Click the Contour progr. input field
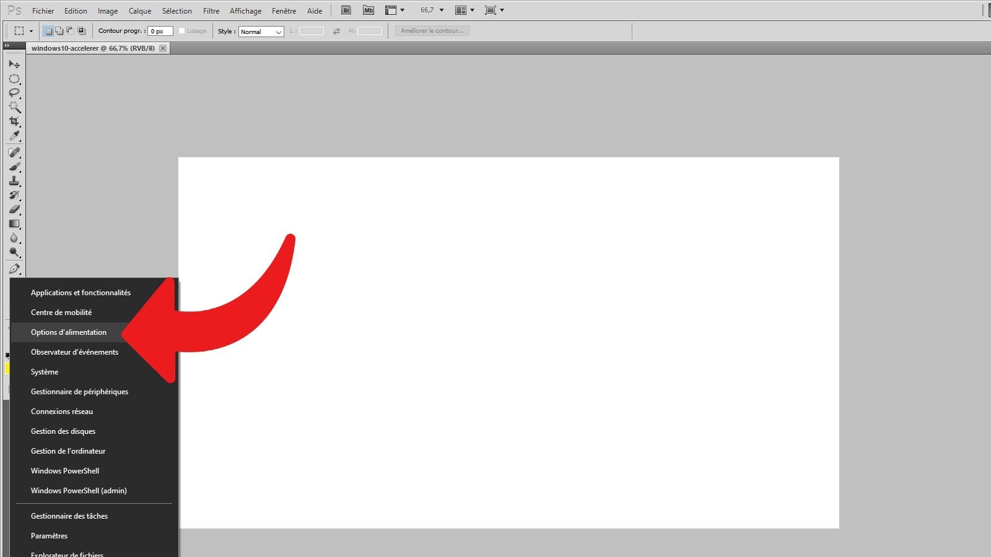This screenshot has height=557, width=991. [160, 31]
